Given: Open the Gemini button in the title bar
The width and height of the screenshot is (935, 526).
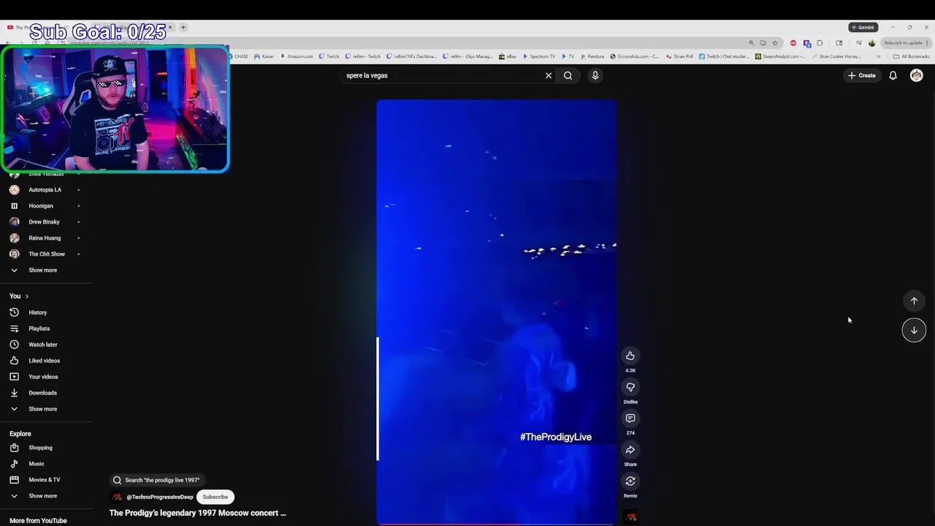Looking at the screenshot, I should [863, 27].
